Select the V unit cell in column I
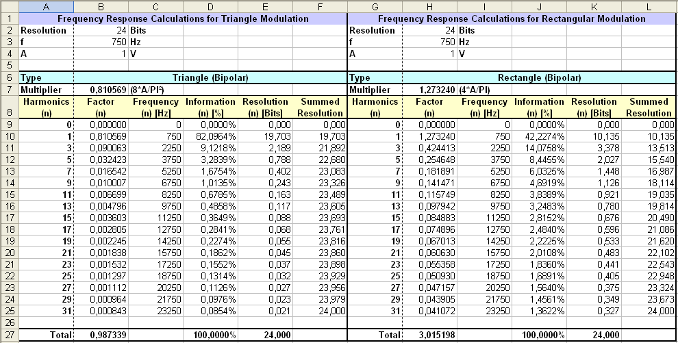 click(x=484, y=53)
